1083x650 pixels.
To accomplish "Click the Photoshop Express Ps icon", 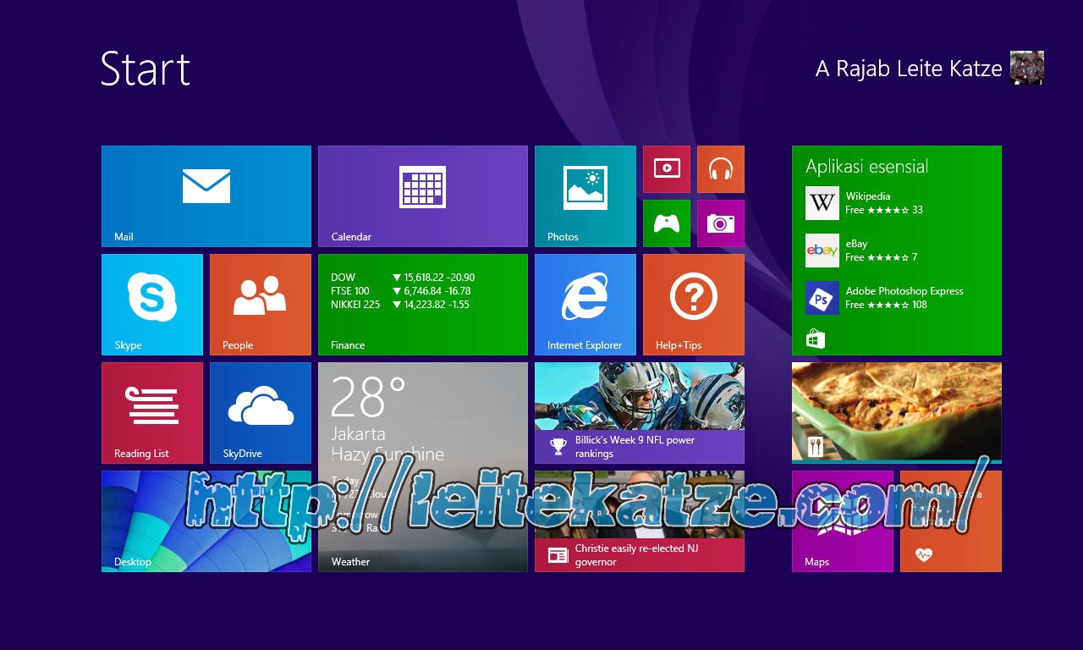I will [822, 298].
